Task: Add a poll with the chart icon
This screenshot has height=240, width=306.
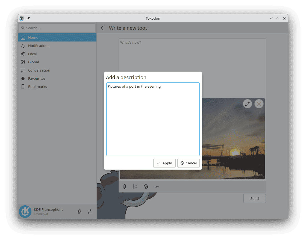Action: point(135,186)
